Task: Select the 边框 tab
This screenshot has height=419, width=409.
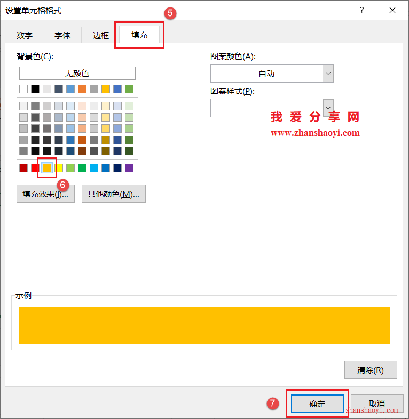Action: coord(100,35)
